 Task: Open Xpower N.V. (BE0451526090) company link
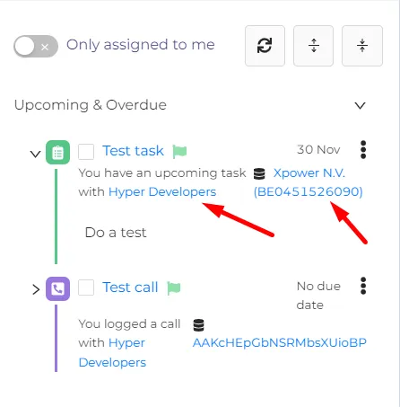coord(309,182)
